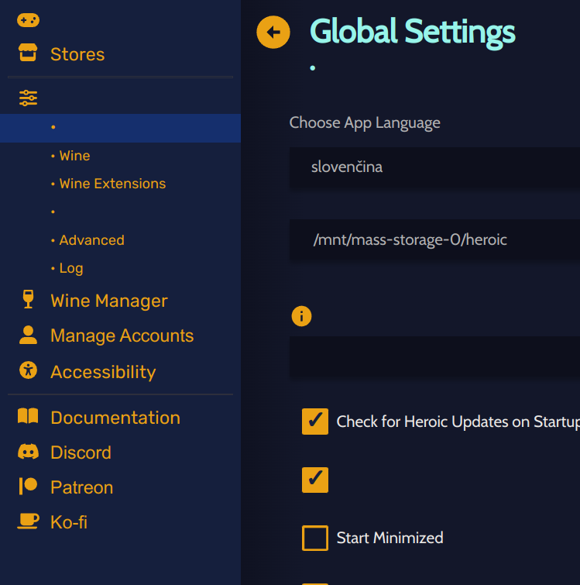
Task: Click the Patreon logo icon
Action: click(28, 486)
